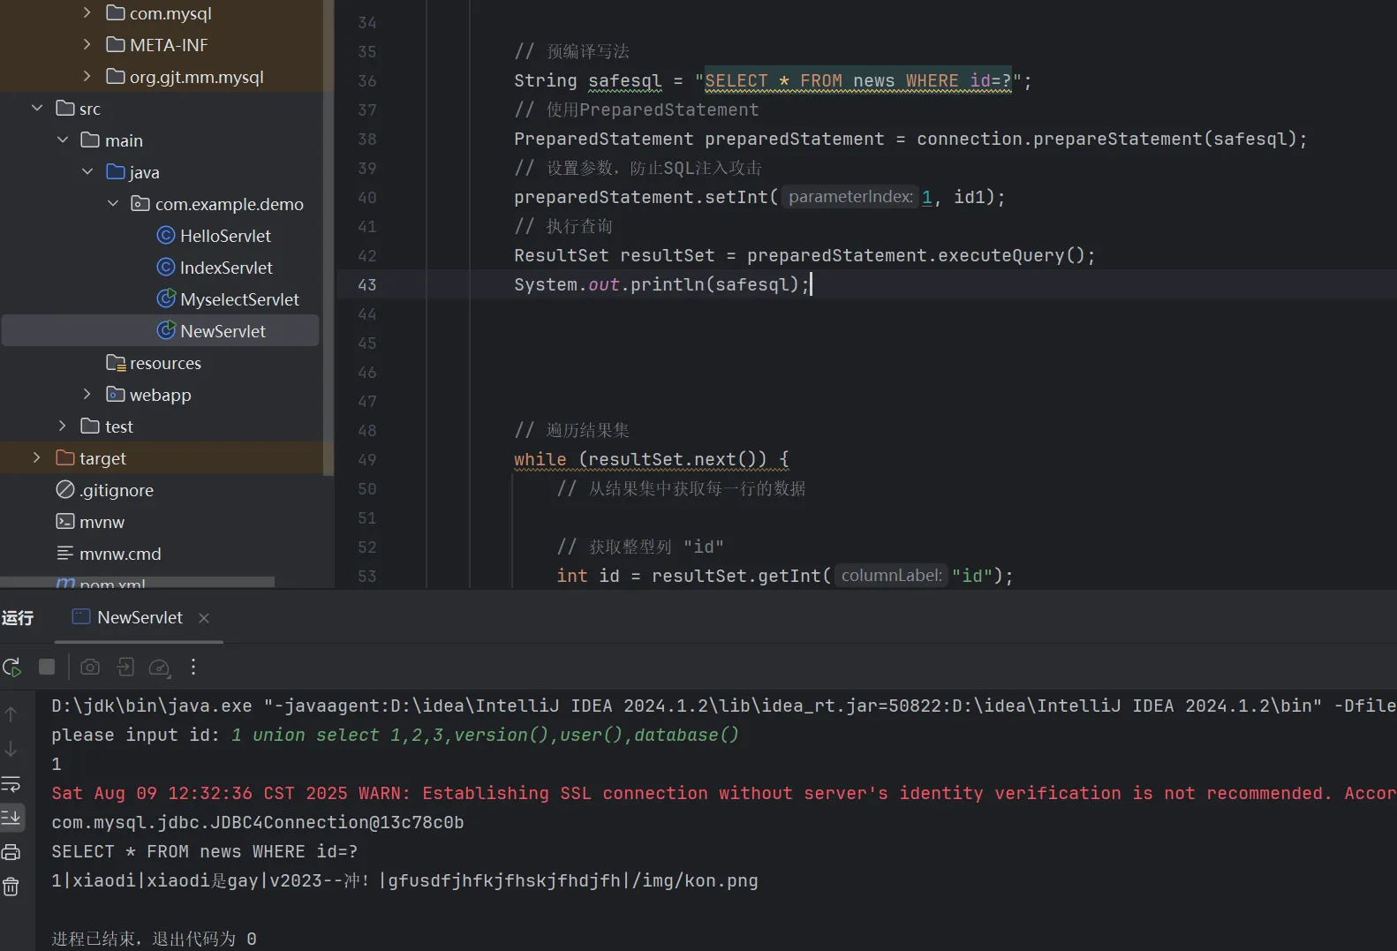The image size is (1397, 951).
Task: Click the stop process square button
Action: pos(47,668)
